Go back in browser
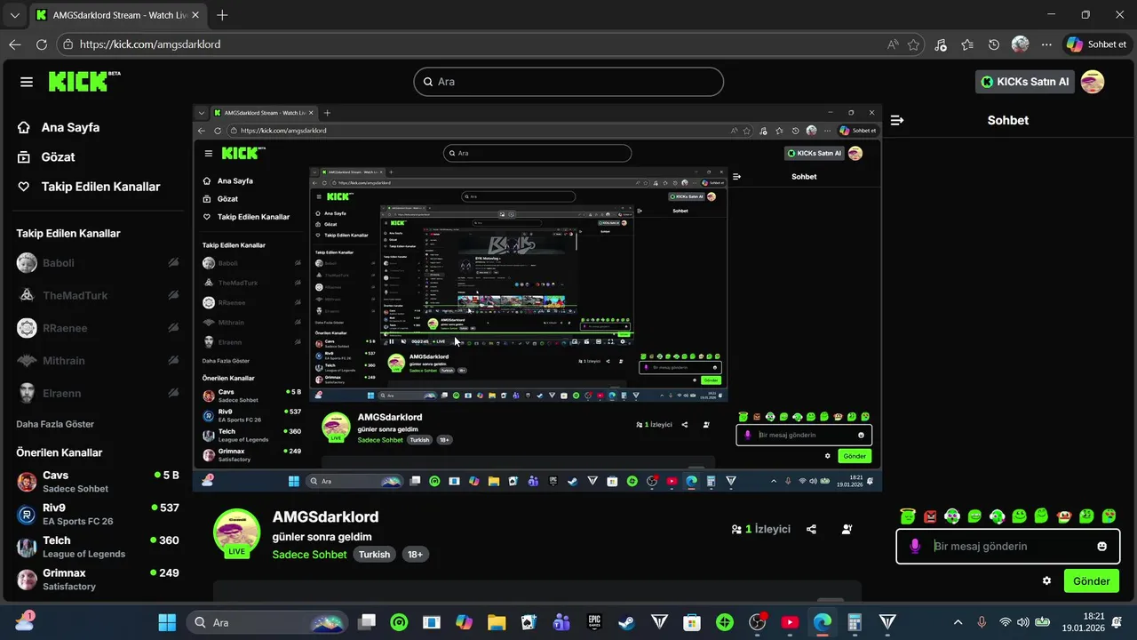Screen dimensions: 1137x640 pyautogui.click(x=15, y=44)
